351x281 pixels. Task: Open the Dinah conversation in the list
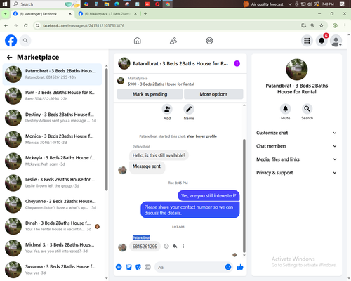[53, 226]
